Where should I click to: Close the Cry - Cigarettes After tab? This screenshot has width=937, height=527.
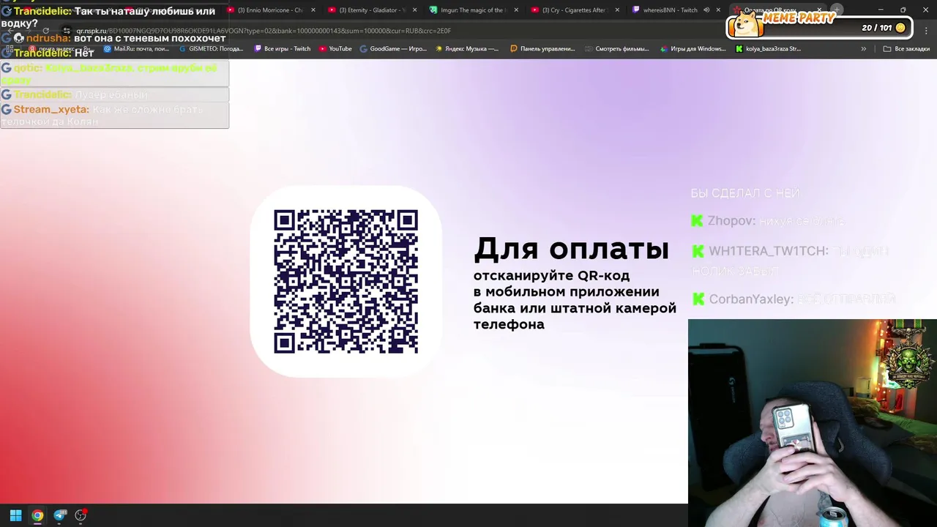617,10
